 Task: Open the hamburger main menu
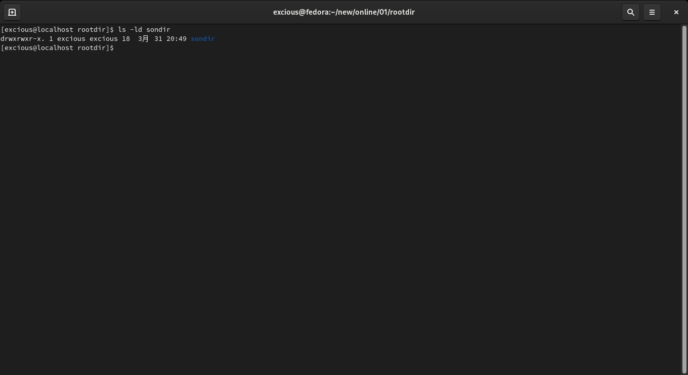(652, 12)
